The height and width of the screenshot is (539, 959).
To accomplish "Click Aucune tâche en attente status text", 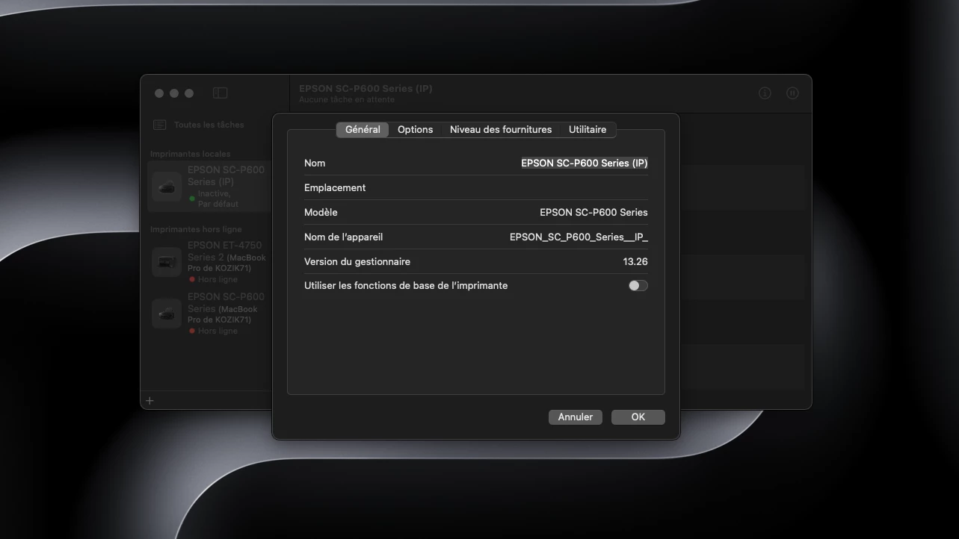I will [347, 100].
